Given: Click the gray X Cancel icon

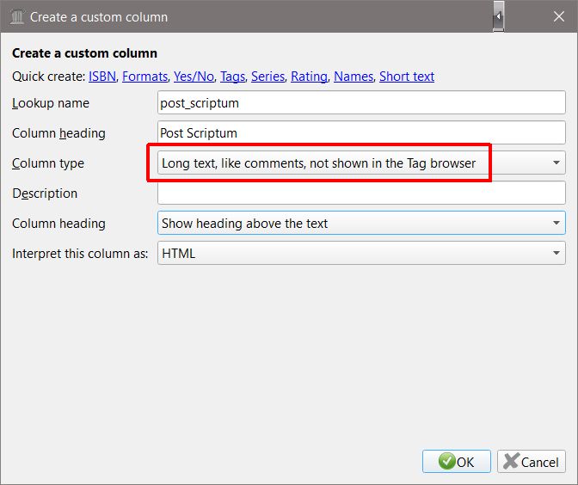Looking at the screenshot, I should coord(511,461).
